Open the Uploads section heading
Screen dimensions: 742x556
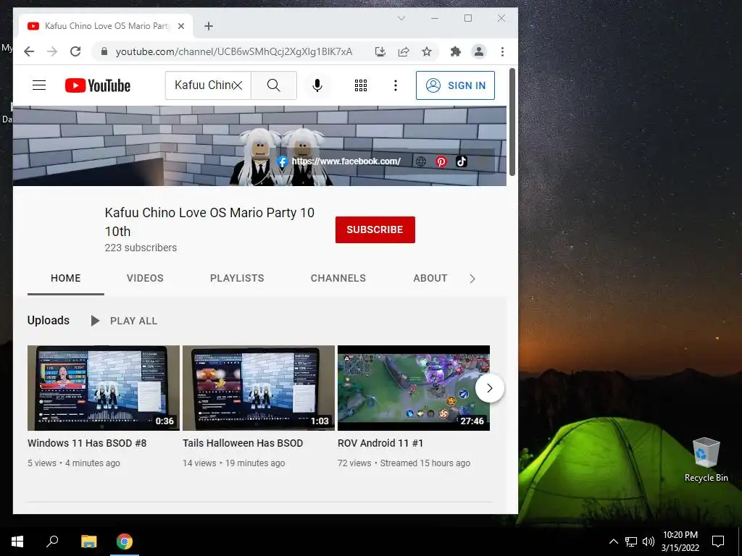(x=49, y=320)
